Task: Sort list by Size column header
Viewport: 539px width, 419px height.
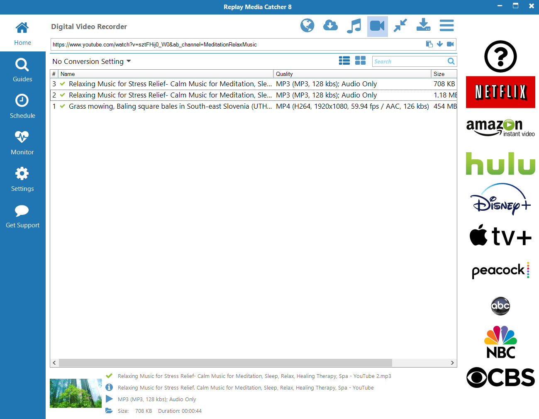Action: pos(444,74)
